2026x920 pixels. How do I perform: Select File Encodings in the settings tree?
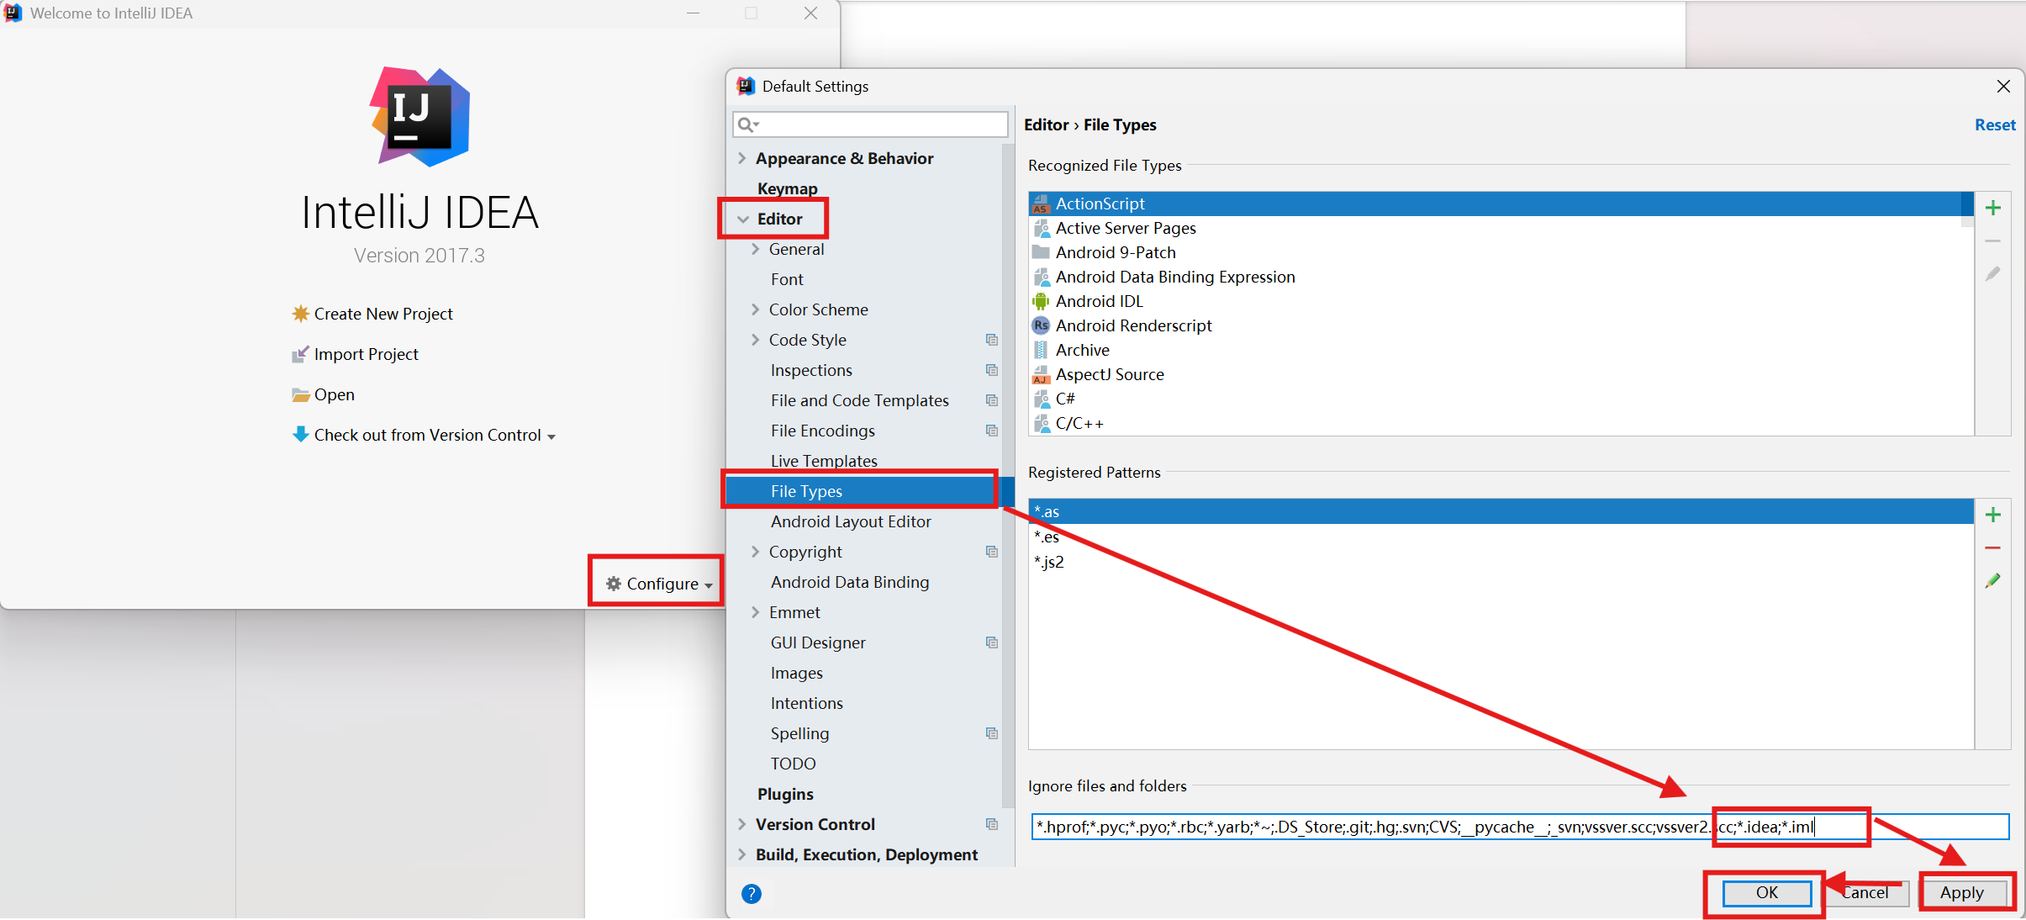click(x=822, y=431)
